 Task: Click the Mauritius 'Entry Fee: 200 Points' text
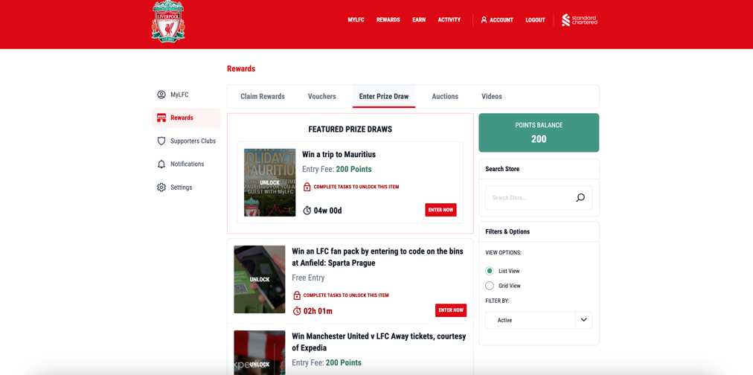(336, 170)
